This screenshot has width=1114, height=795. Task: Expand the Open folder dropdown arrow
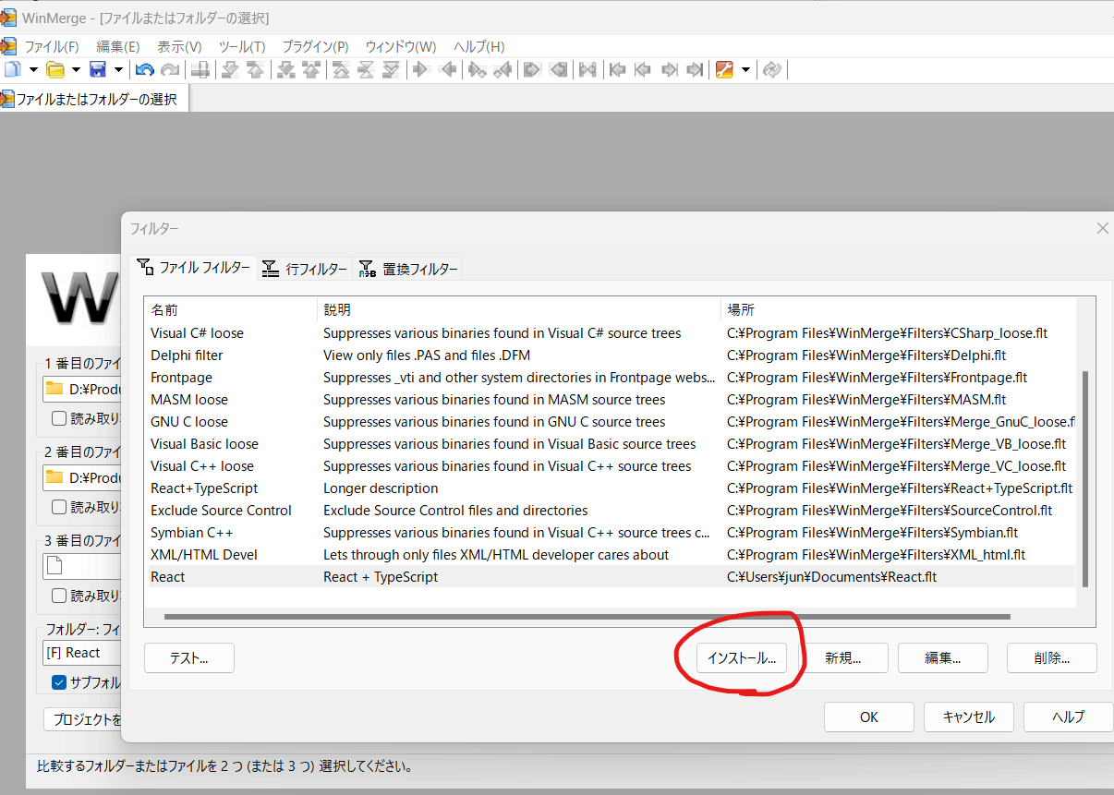[x=76, y=69]
